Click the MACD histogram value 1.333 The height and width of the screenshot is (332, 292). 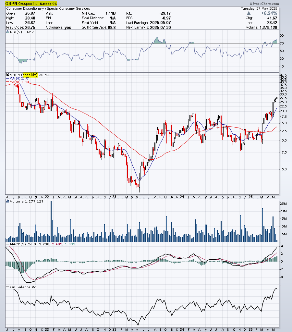pos(70,244)
